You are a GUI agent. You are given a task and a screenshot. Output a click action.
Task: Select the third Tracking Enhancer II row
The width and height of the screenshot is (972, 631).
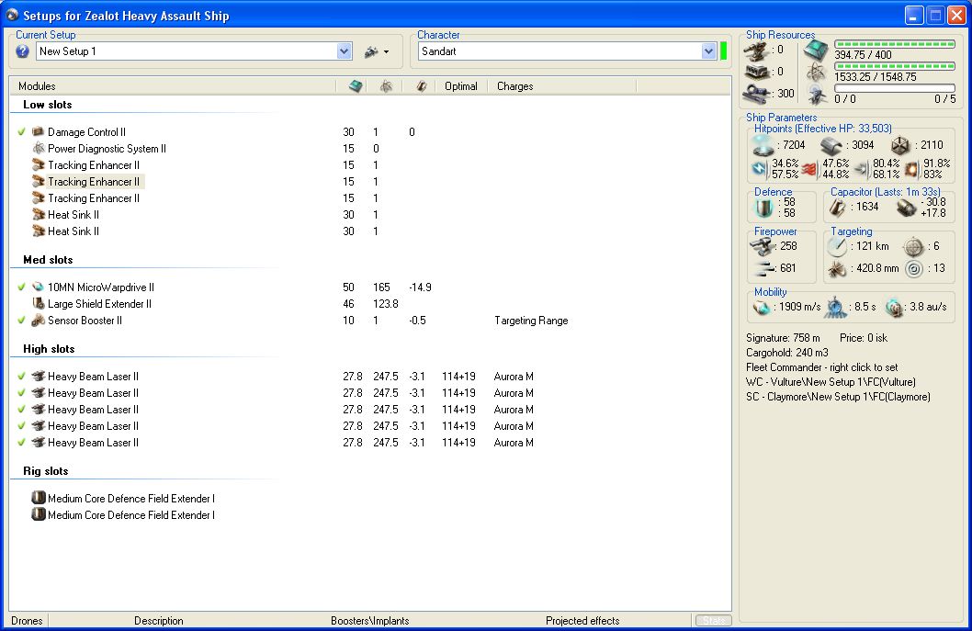point(94,198)
